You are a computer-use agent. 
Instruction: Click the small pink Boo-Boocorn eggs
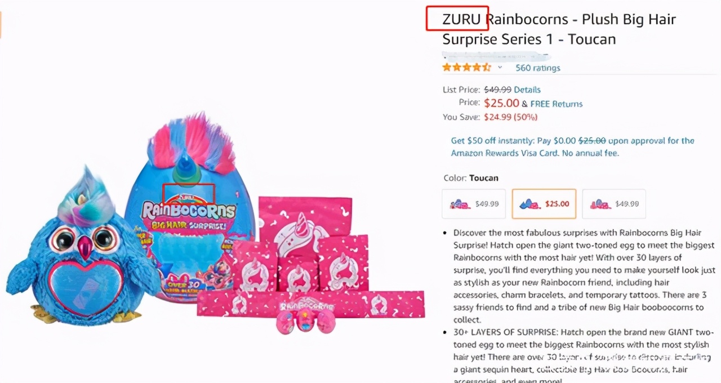point(305,322)
